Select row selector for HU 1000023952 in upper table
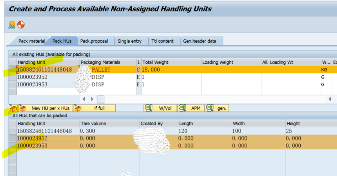 [x=13, y=77]
